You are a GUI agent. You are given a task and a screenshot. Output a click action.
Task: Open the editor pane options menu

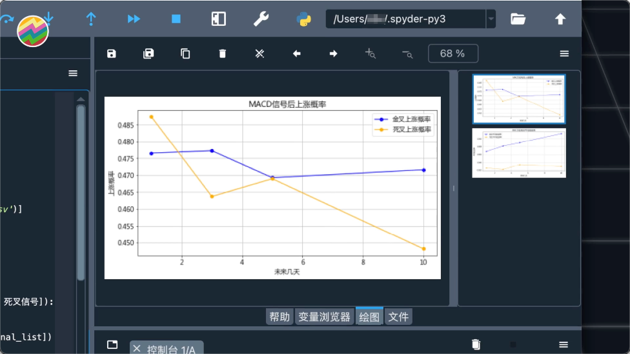[73, 74]
